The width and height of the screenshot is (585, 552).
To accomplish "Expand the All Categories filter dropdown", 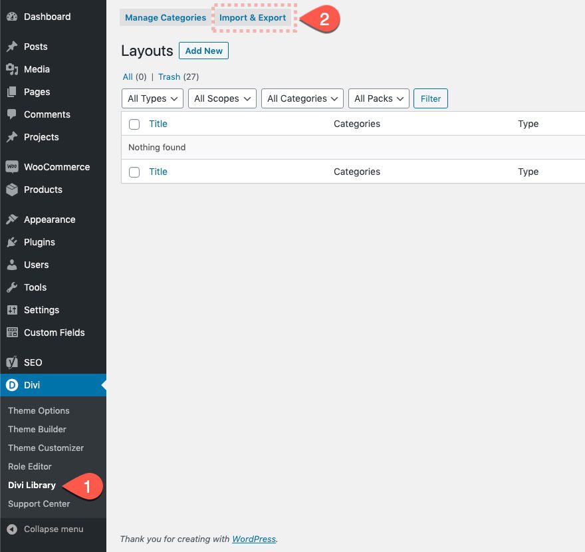I will click(x=302, y=98).
